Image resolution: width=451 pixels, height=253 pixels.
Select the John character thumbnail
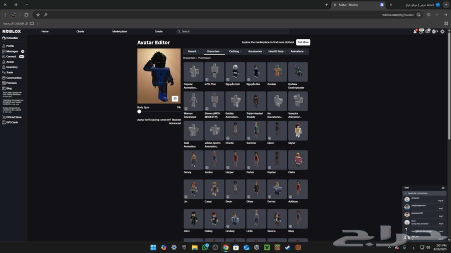point(193,219)
